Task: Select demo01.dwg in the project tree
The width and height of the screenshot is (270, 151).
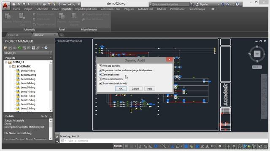Action: 28,71
